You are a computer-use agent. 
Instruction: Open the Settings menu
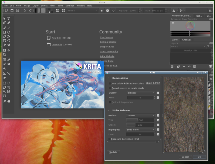click(70, 6)
